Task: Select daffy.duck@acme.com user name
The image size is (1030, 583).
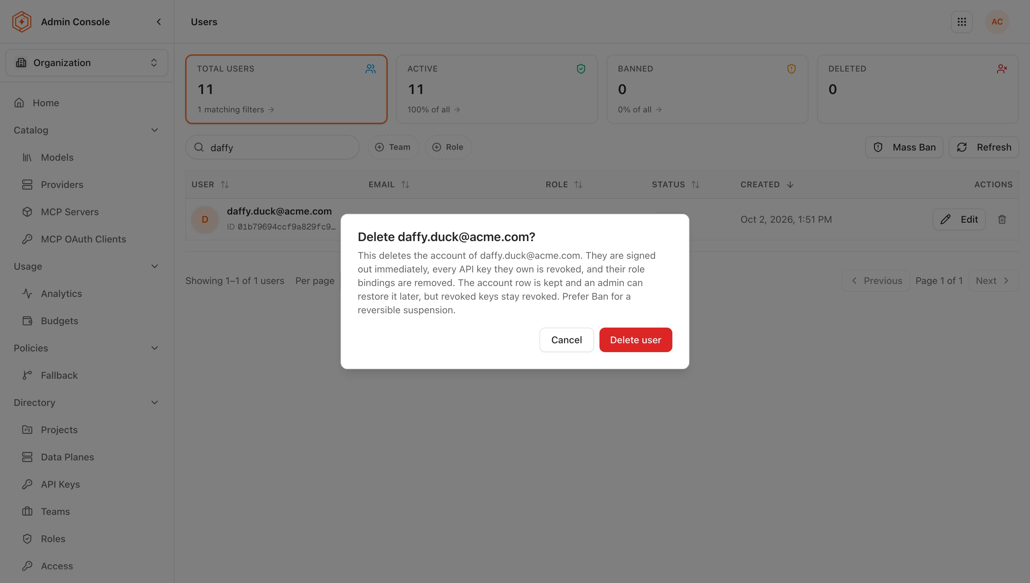Action: coord(279,211)
